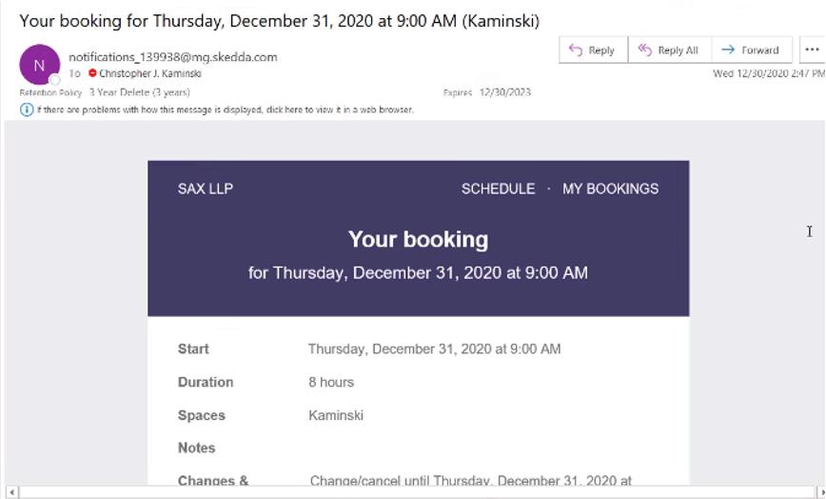
Task: Click the email subject line text
Action: [x=279, y=21]
